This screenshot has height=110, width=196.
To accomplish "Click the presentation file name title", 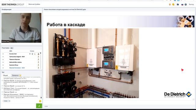I will (x=65, y=9).
